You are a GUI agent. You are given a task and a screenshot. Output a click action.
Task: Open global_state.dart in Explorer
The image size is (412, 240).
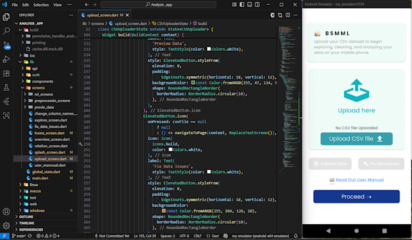pyautogui.click(x=45, y=172)
